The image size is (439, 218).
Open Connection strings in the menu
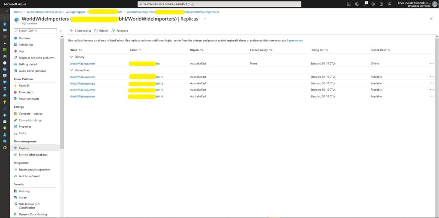click(x=31, y=120)
